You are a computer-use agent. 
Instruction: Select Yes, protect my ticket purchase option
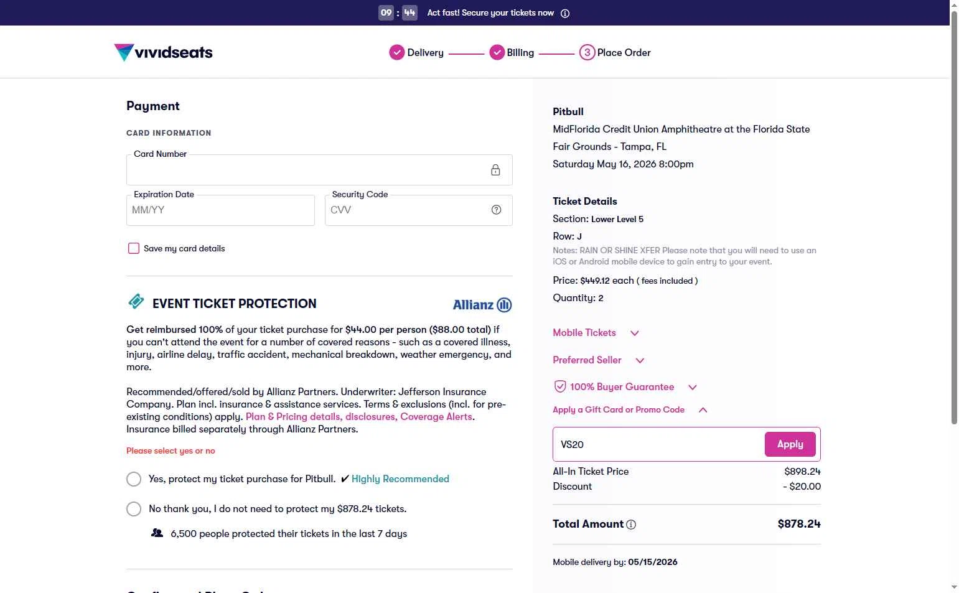(x=134, y=479)
